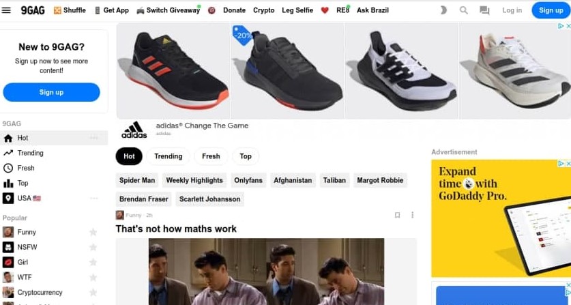Toggle dark mode with the moon icon
The image size is (571, 305).
pos(443,10)
